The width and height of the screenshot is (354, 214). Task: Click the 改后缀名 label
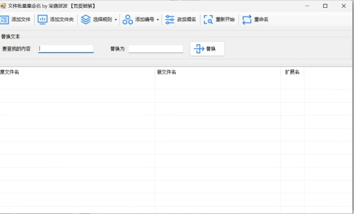tap(186, 20)
